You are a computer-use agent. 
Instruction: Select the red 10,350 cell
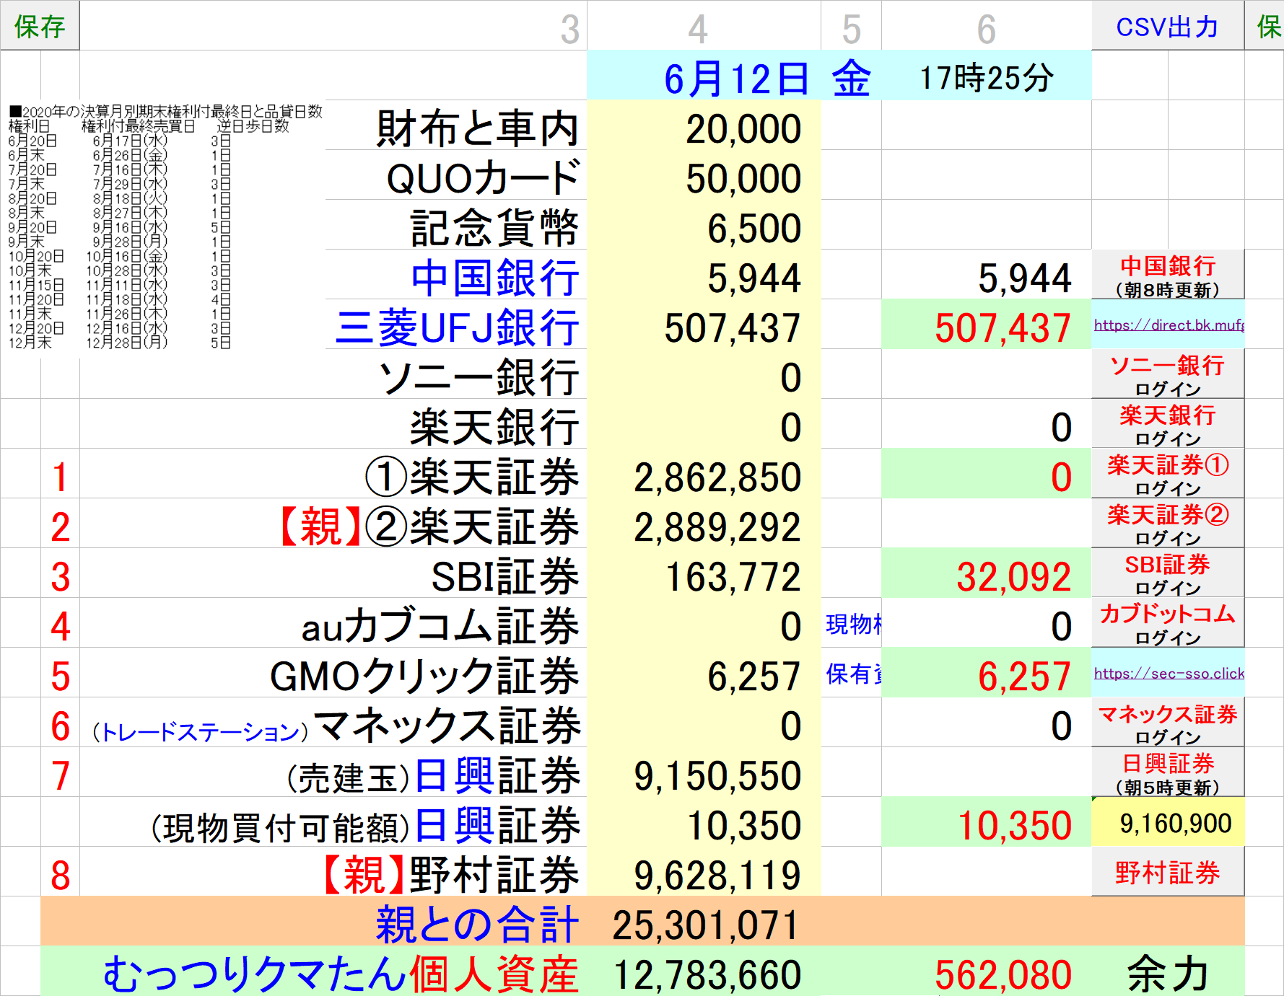click(986, 822)
